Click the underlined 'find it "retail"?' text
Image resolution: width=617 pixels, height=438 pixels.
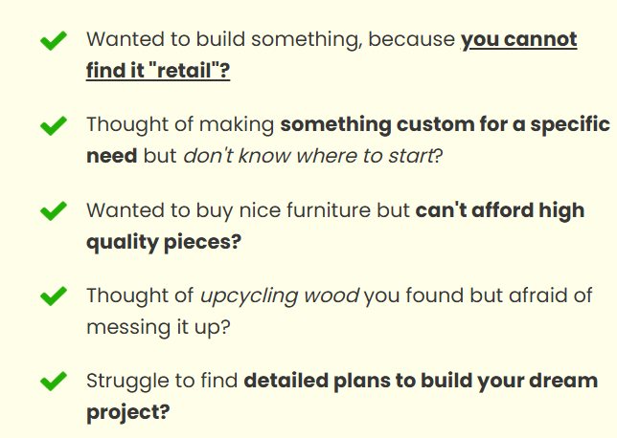(x=158, y=71)
